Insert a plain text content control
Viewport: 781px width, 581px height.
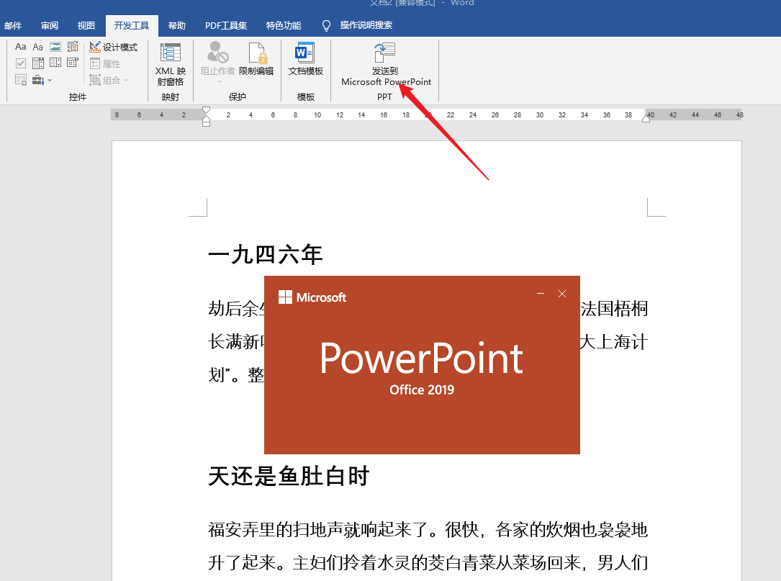38,47
